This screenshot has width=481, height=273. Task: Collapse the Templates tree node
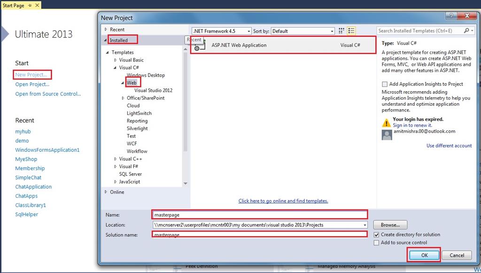(108, 53)
